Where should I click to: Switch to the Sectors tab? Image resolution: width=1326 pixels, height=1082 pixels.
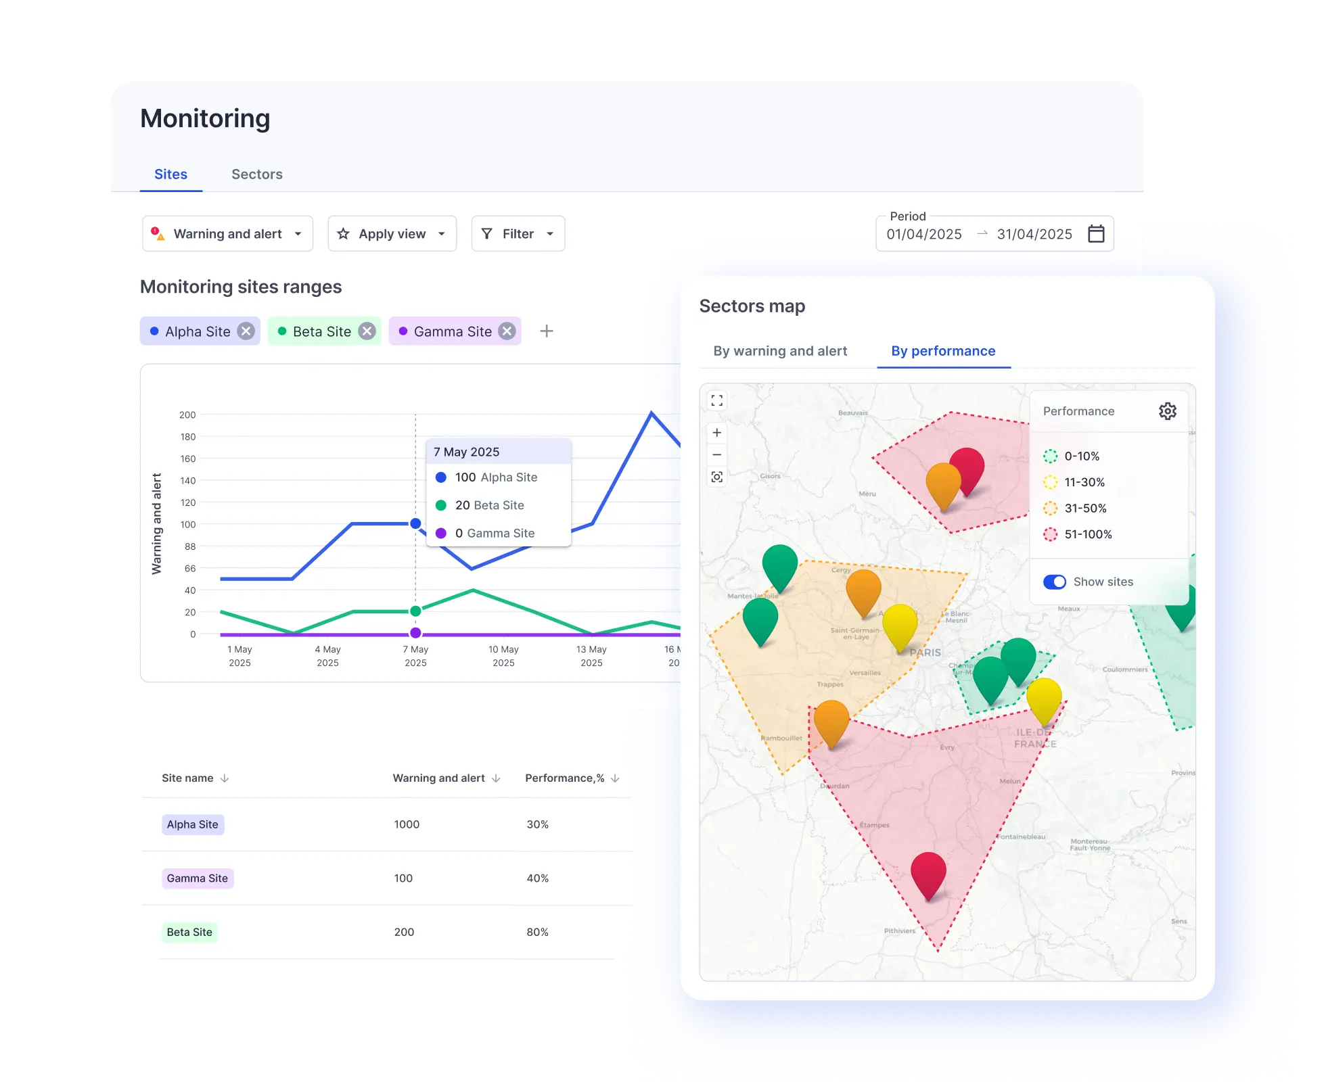tap(256, 174)
